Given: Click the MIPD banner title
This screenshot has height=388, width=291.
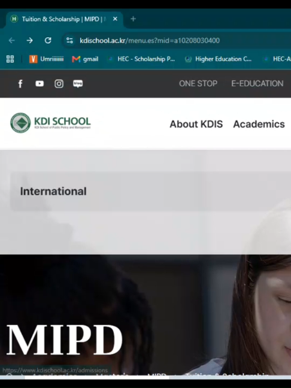Looking at the screenshot, I should (64, 340).
